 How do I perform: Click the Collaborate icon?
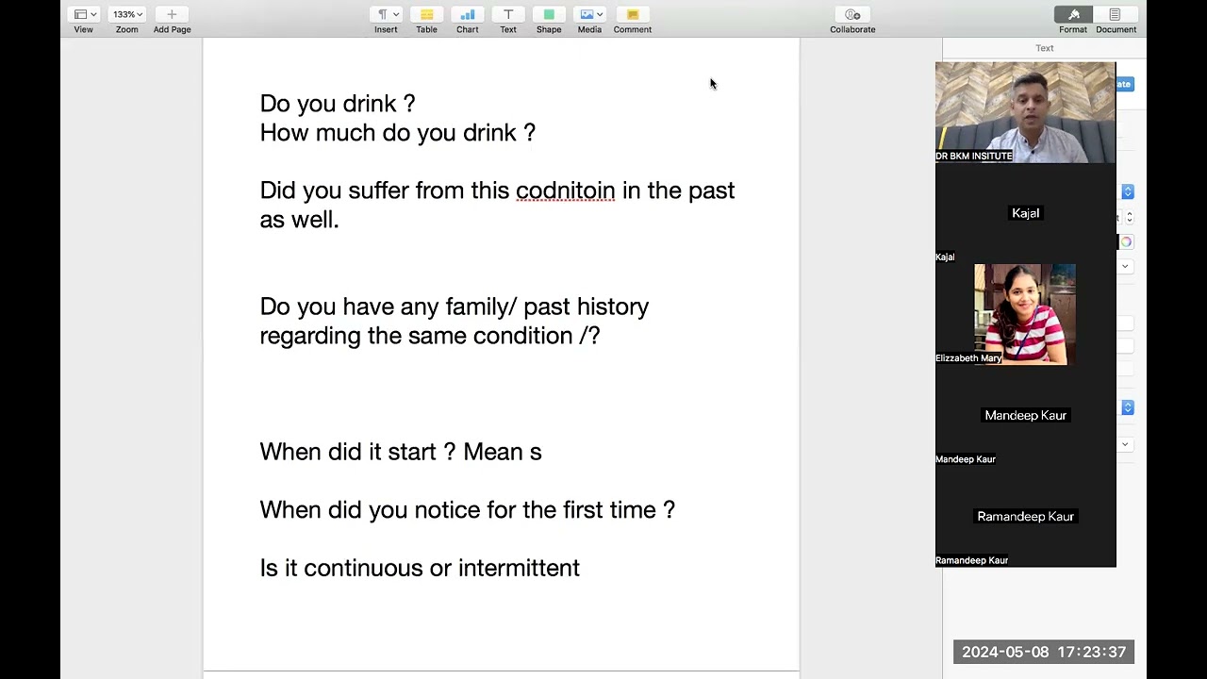(x=852, y=14)
